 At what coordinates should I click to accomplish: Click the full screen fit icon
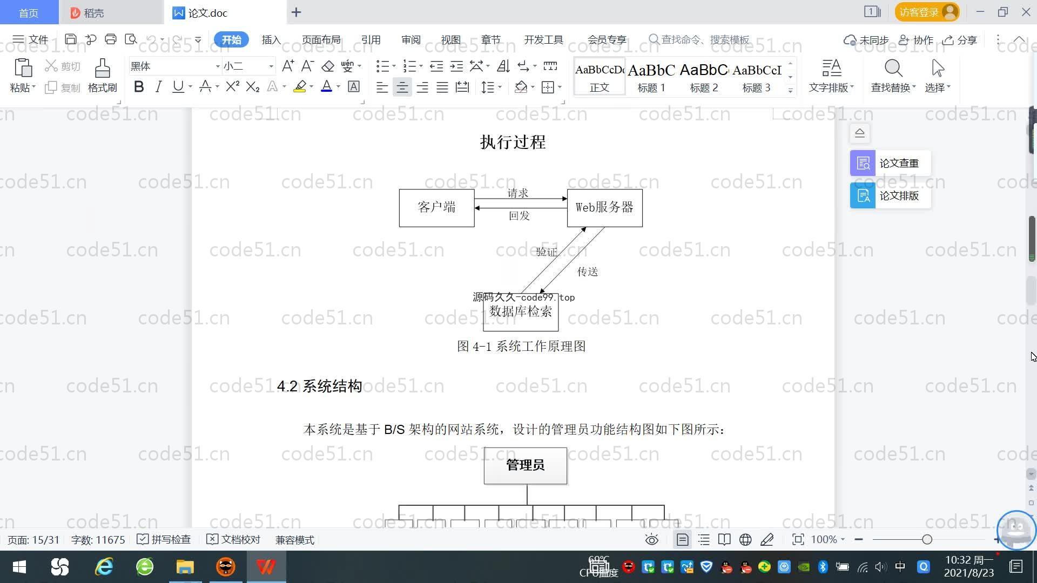798,539
